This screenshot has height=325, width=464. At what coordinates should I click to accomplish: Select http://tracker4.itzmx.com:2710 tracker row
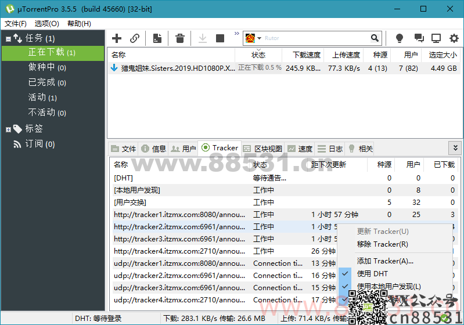[x=224, y=251]
